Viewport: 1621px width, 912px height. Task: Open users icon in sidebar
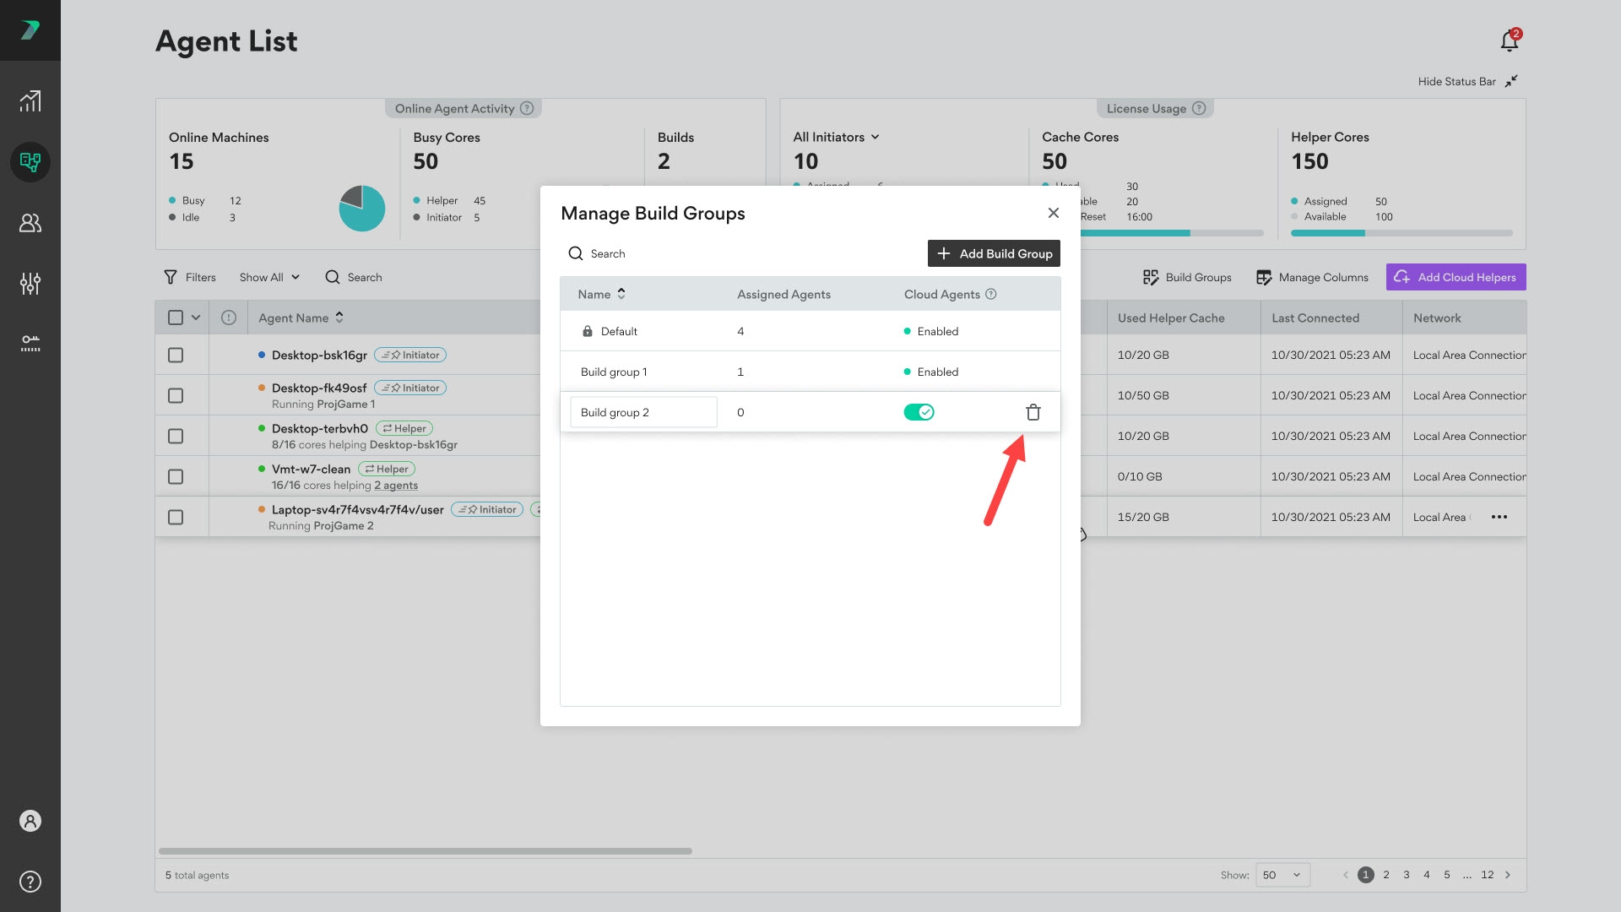(x=30, y=223)
